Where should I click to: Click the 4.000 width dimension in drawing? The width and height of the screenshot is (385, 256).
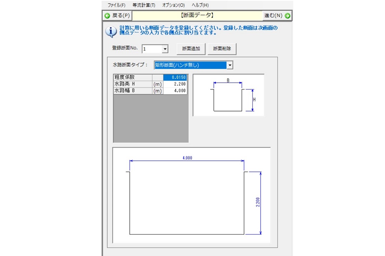[187, 158]
